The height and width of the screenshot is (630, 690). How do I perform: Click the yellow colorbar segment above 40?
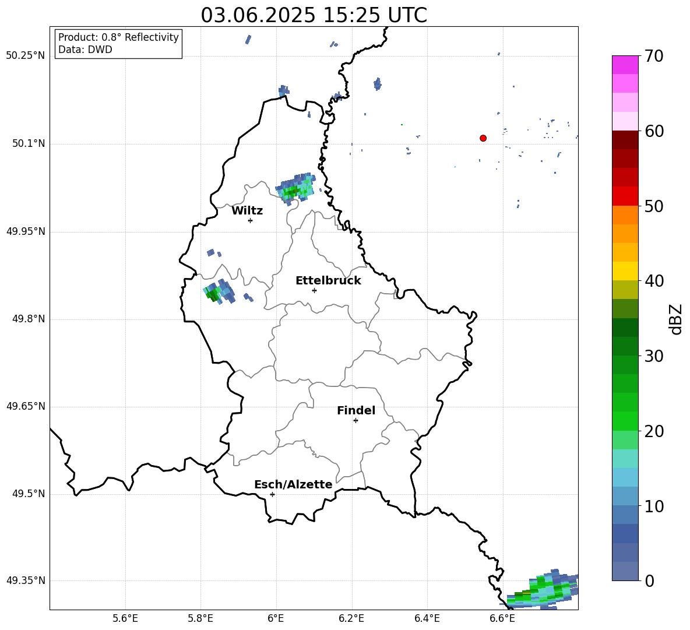click(x=625, y=271)
